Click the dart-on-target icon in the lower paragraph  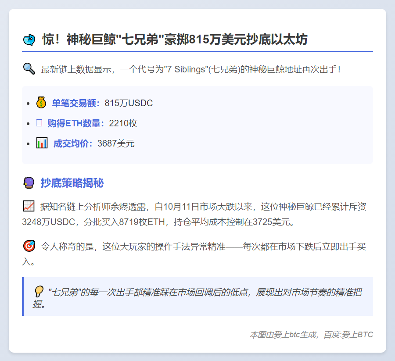[29, 245]
